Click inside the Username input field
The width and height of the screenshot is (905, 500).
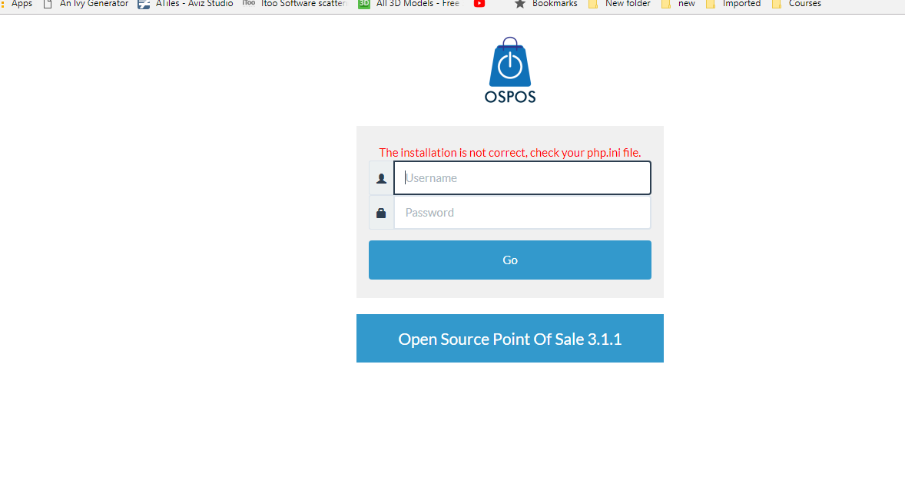click(x=522, y=177)
